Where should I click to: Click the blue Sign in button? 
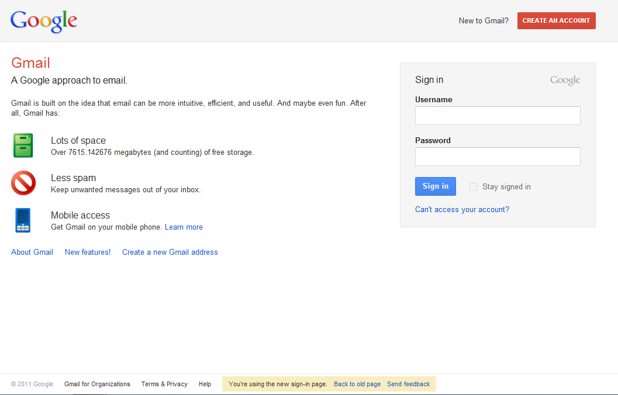(435, 186)
